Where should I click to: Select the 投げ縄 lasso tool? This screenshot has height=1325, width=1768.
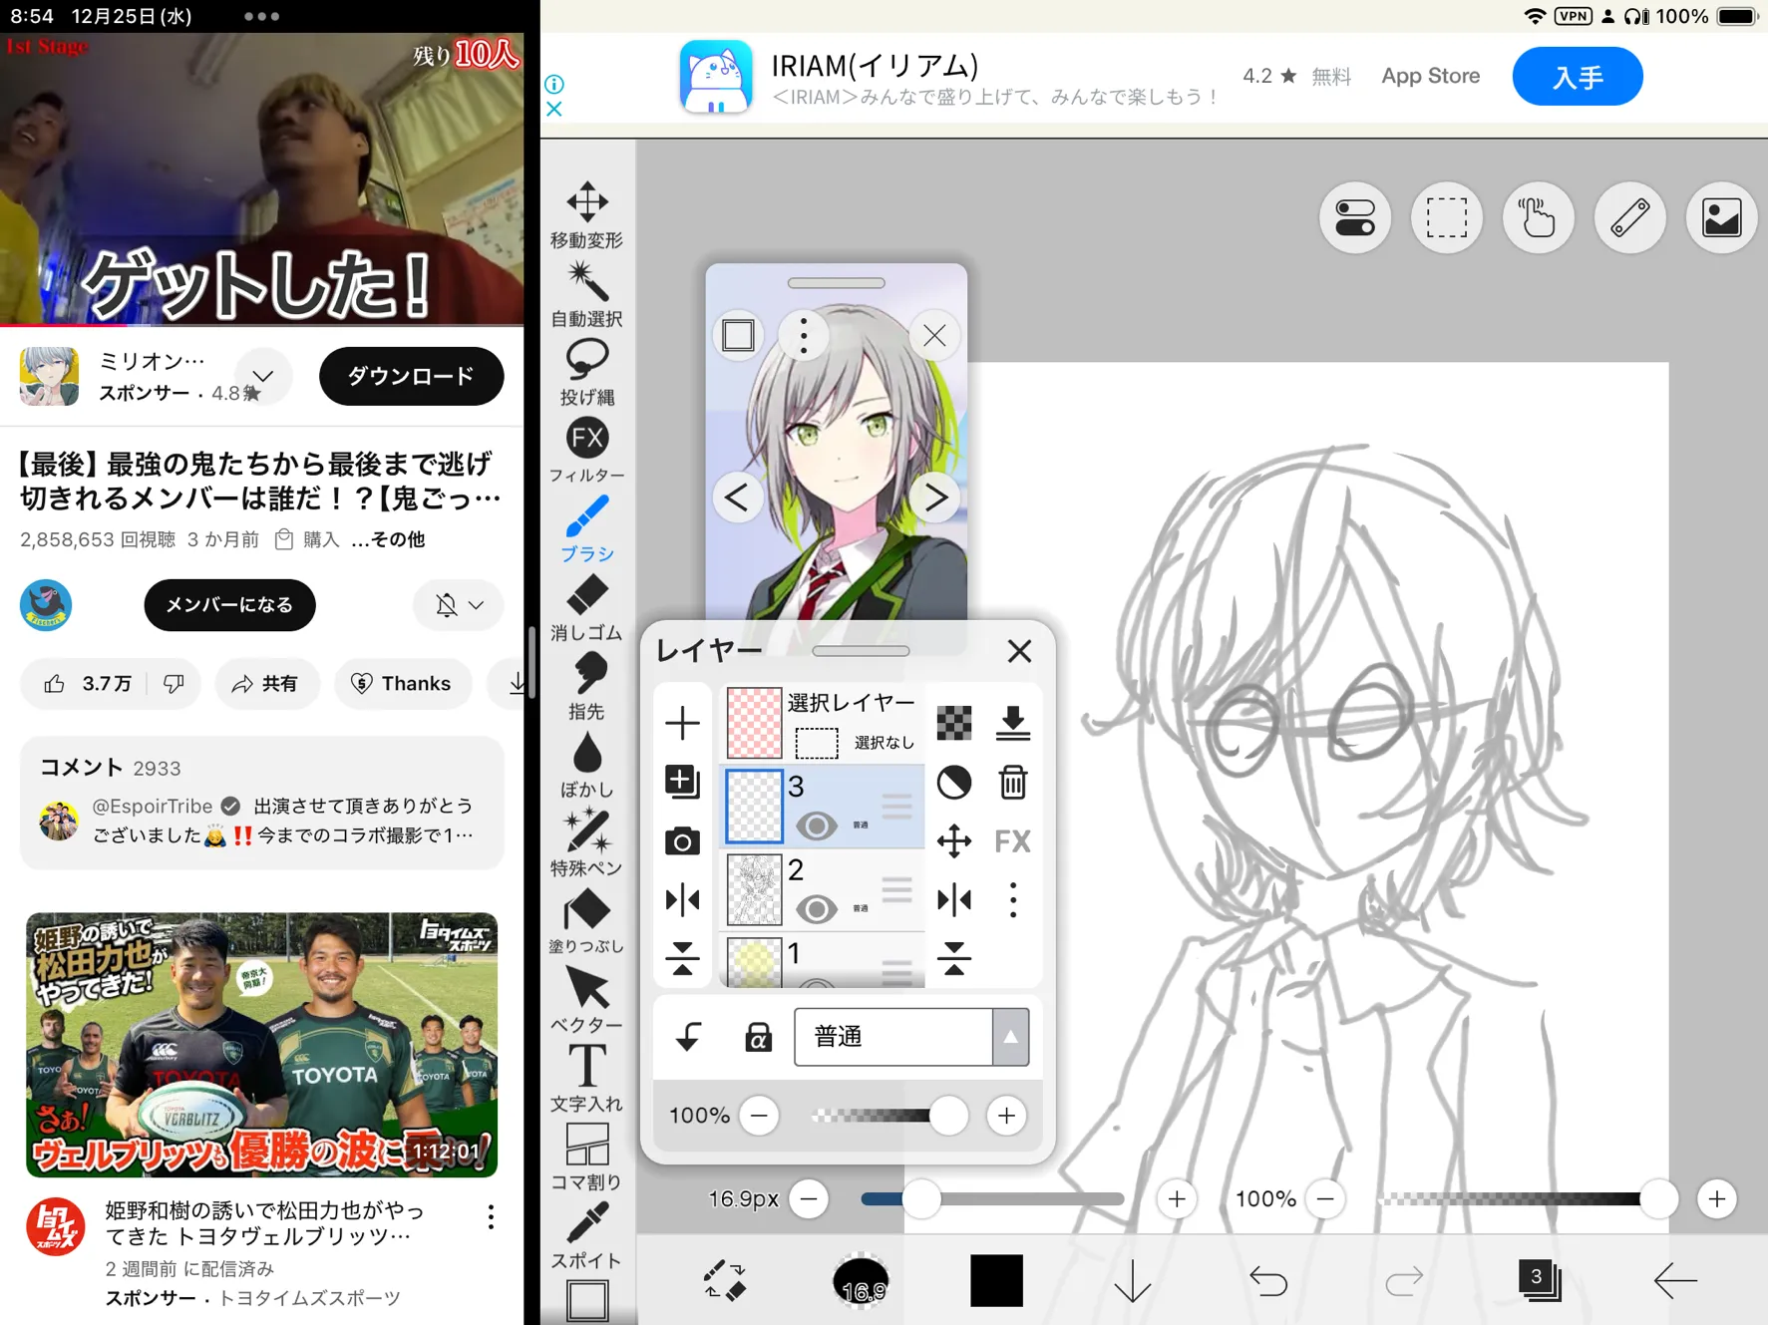tap(587, 373)
